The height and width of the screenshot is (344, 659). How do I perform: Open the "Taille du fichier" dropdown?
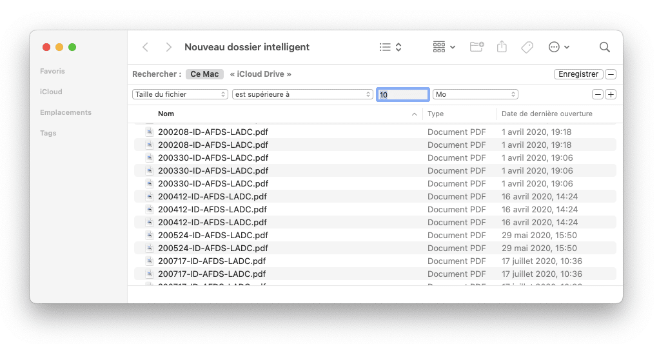click(180, 94)
